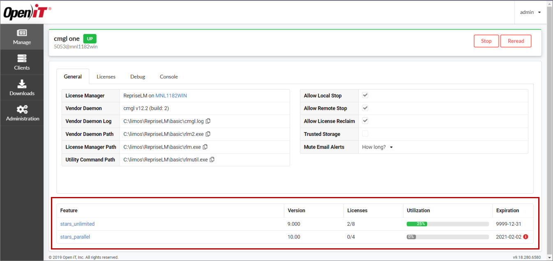Copy the Utility Command Path value
553x261 pixels.
pyautogui.click(x=212, y=159)
